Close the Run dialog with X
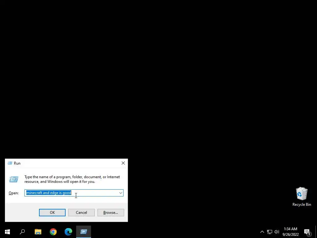This screenshot has width=317, height=238. pyautogui.click(x=123, y=163)
